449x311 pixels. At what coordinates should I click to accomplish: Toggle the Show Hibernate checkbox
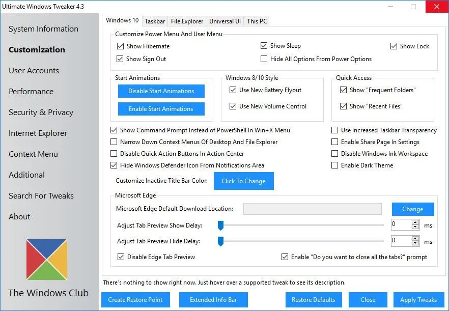pyautogui.click(x=120, y=46)
